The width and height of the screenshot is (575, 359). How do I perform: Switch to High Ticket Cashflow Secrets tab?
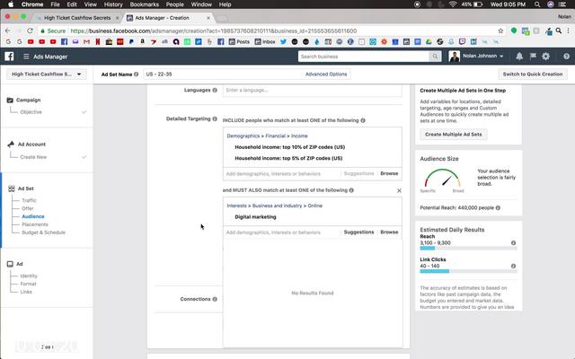[x=77, y=18]
